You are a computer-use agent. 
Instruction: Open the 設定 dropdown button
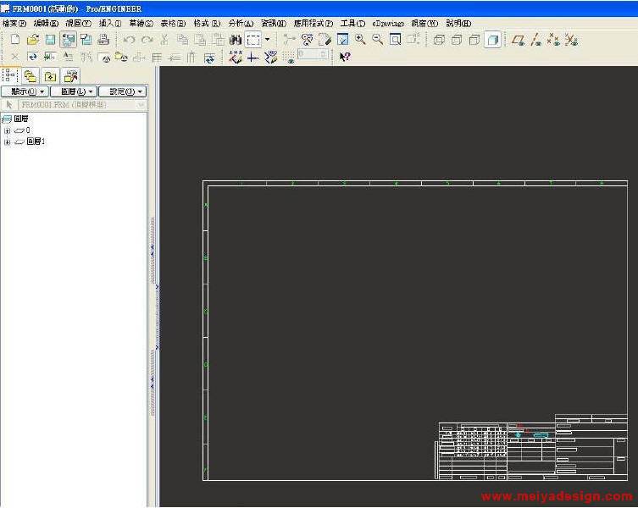[123, 91]
